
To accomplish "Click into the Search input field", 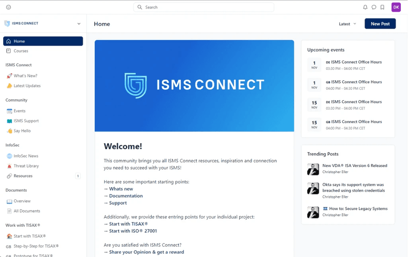I will [204, 7].
